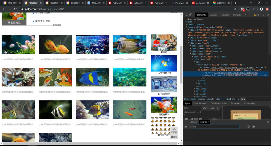This screenshot has width=271, height=146.
Task: Click the txt search input field
Action: 216,127
